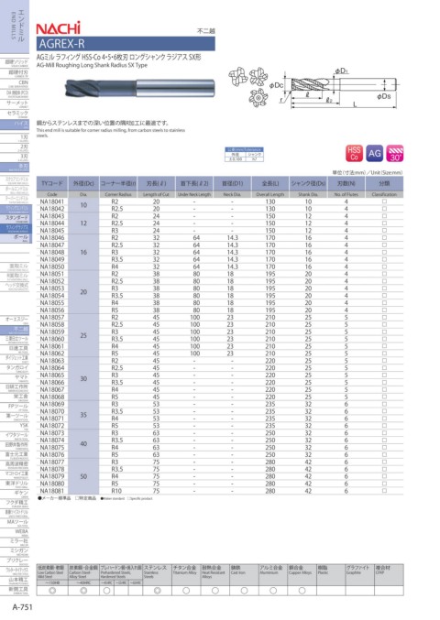The image size is (440, 620).
Task: Click the end mill product photo
Action: tap(140, 87)
